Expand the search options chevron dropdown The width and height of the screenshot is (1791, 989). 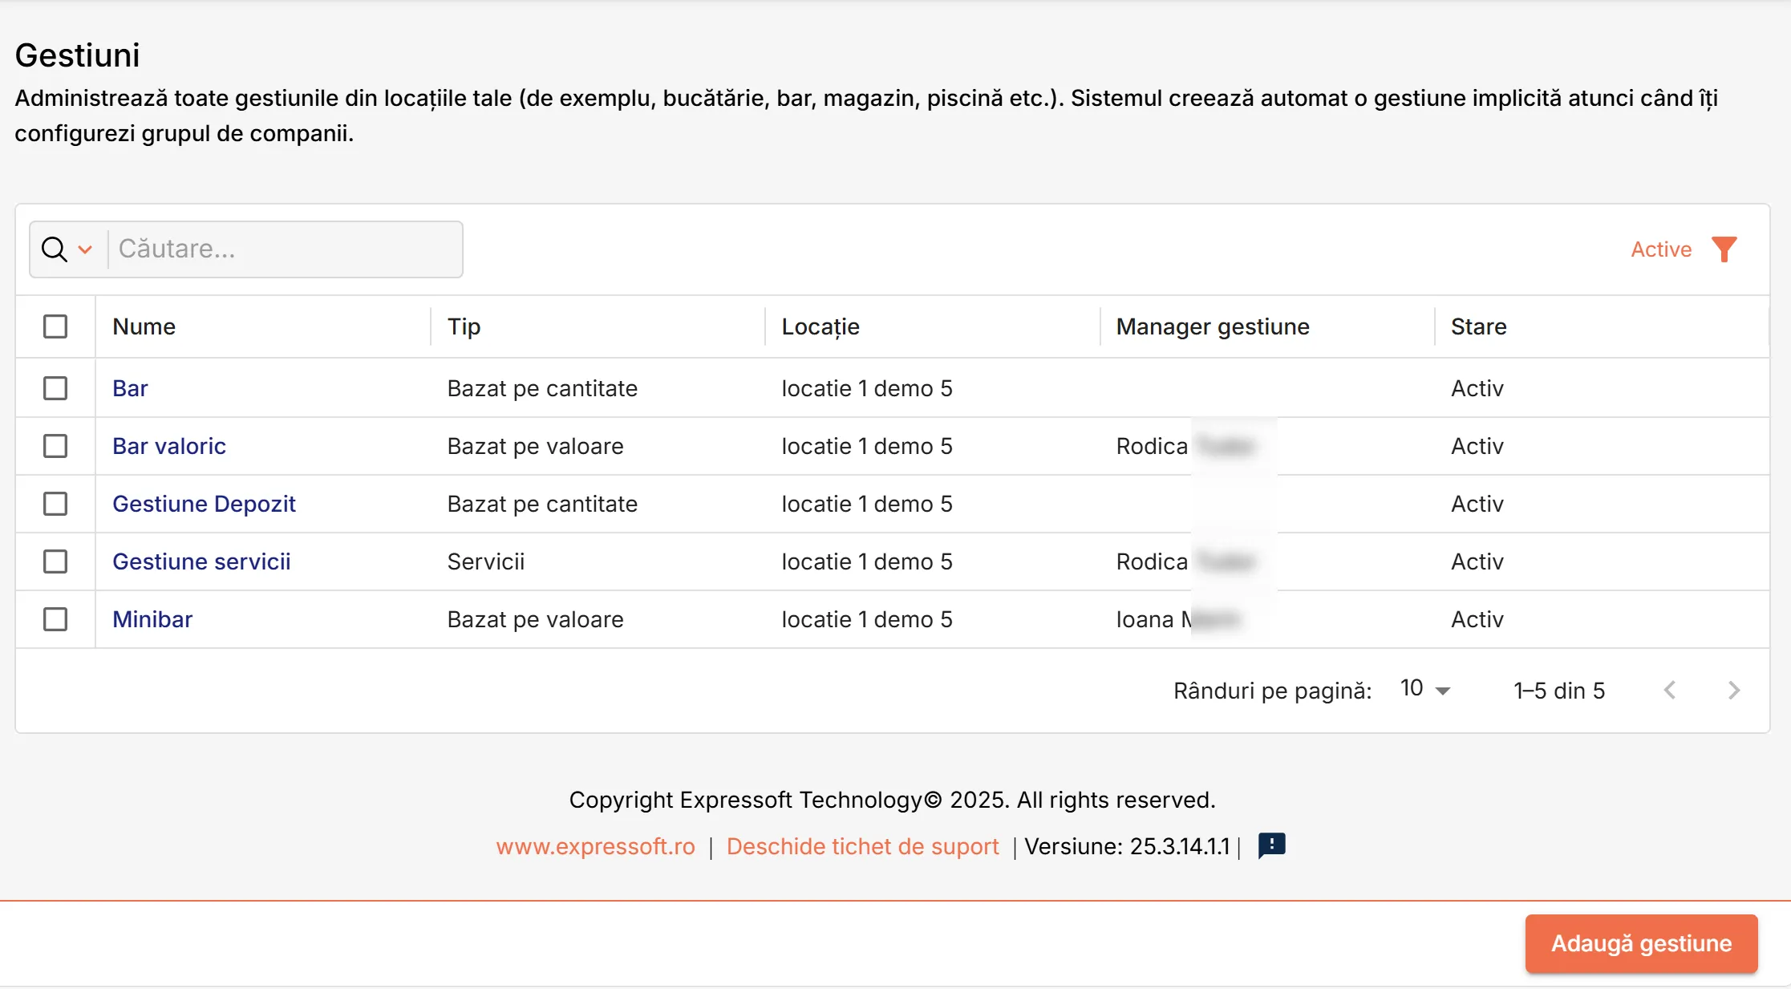pyautogui.click(x=85, y=249)
